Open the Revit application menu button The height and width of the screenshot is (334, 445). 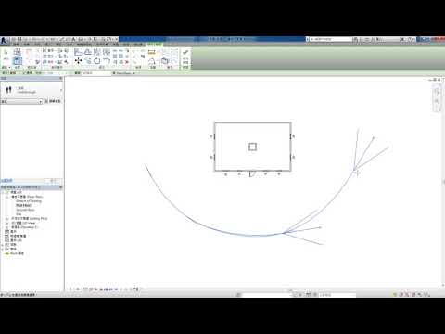pyautogui.click(x=5, y=40)
